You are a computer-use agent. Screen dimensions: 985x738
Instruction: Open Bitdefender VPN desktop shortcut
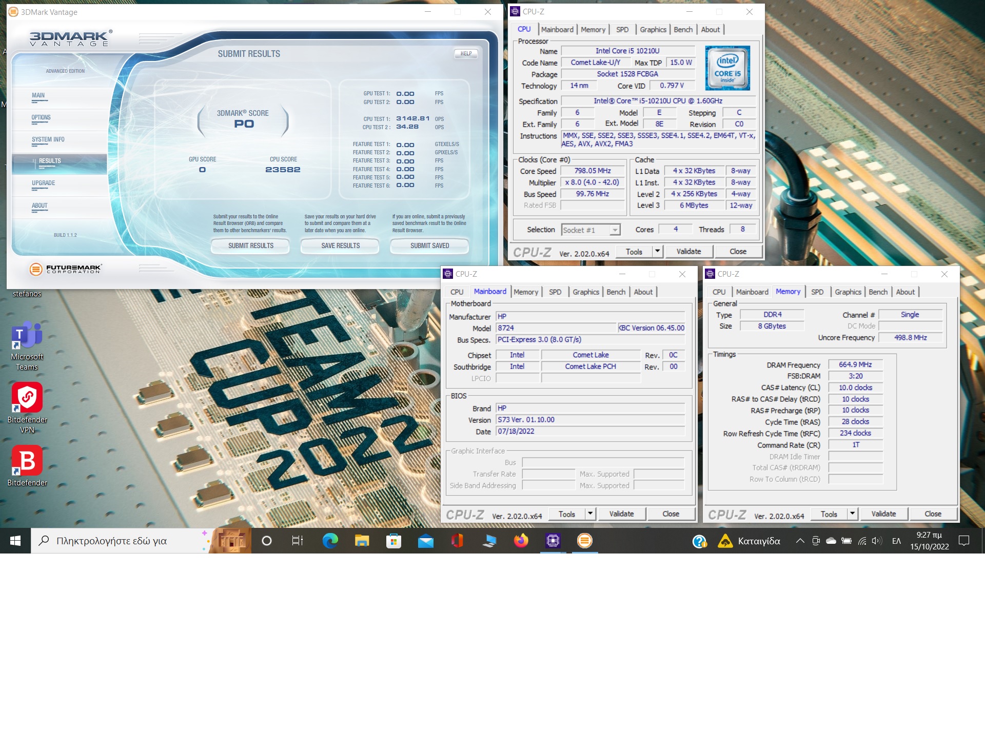pyautogui.click(x=27, y=408)
